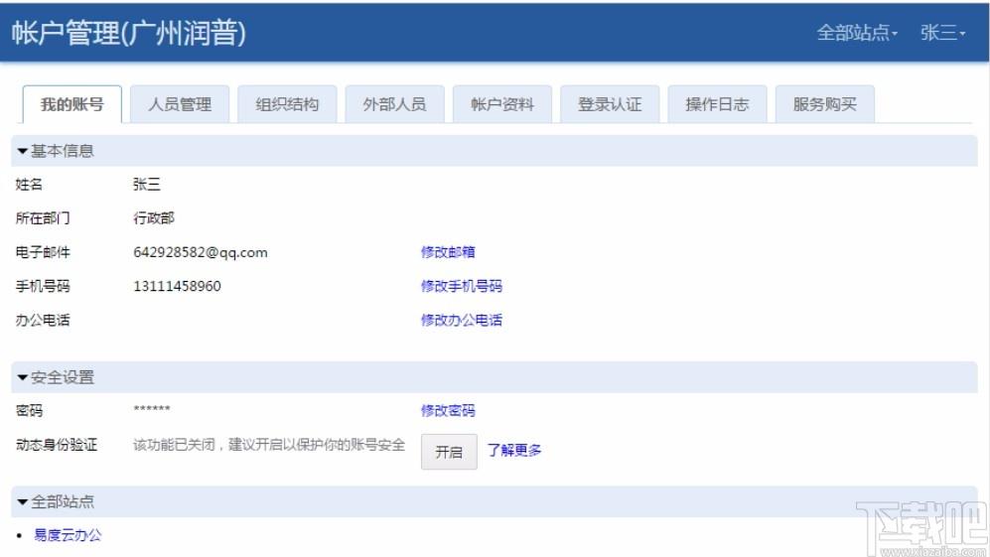Open the 了解更多 link

click(x=514, y=451)
